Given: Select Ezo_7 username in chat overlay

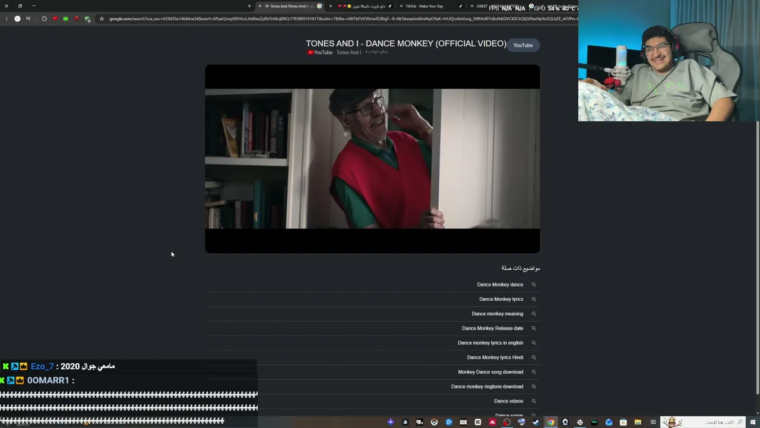Looking at the screenshot, I should click(x=42, y=367).
